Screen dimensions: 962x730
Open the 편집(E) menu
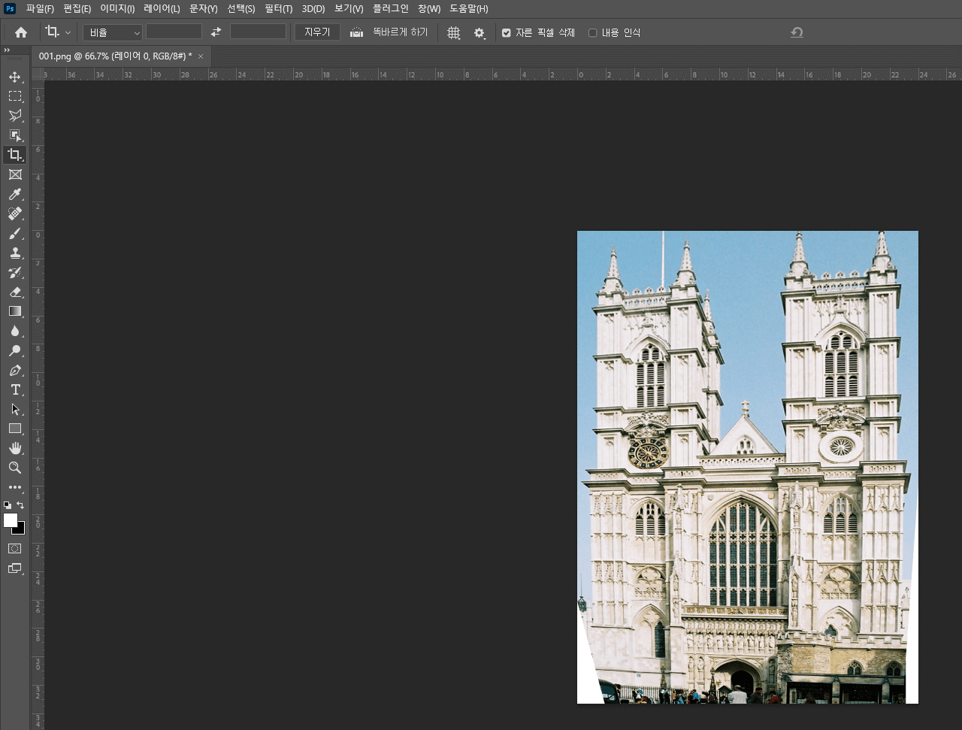77,9
